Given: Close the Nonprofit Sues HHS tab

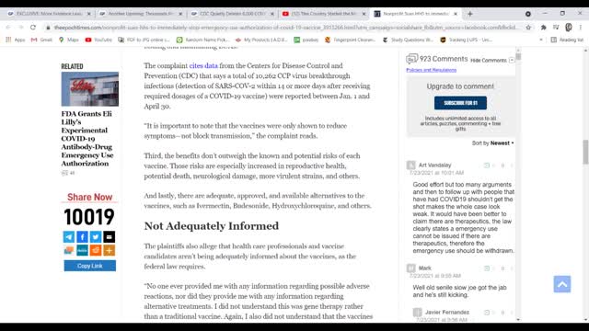Looking at the screenshot, I should 456,14.
